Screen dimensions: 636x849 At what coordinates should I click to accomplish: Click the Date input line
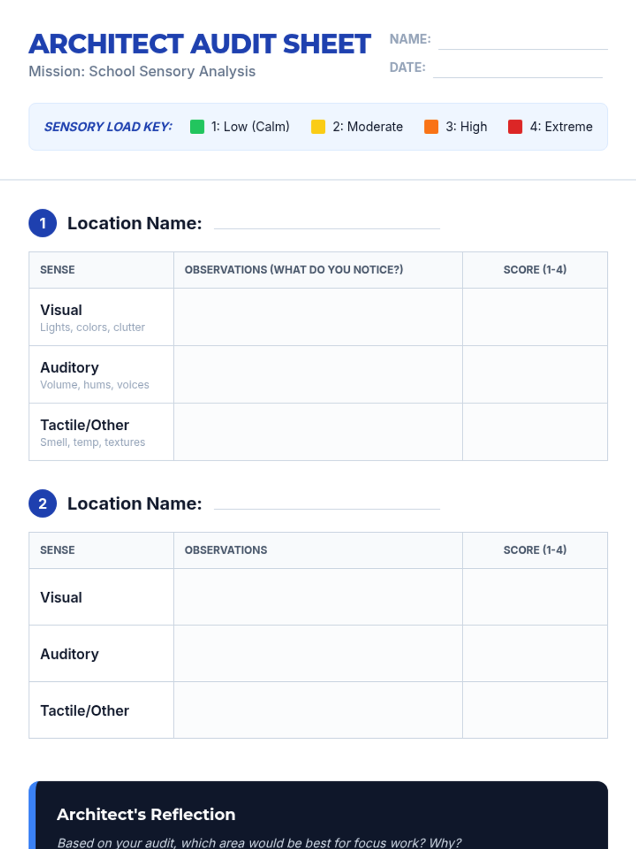coord(517,70)
